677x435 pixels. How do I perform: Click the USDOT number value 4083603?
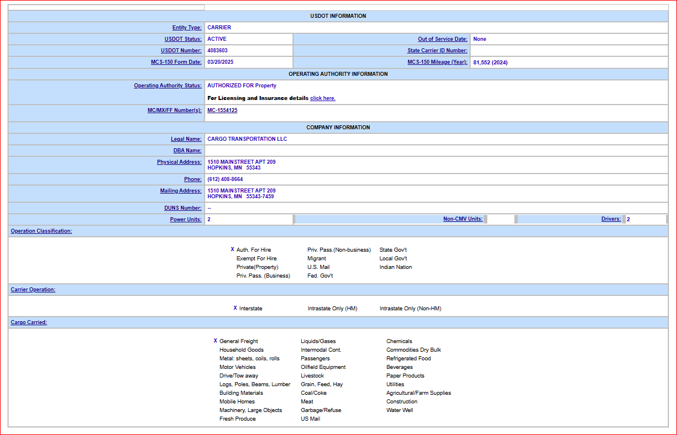coord(217,51)
